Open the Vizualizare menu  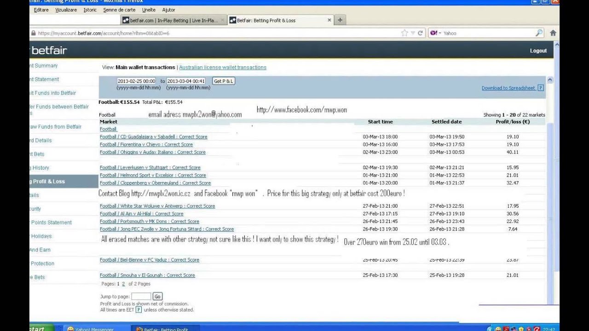(66, 10)
